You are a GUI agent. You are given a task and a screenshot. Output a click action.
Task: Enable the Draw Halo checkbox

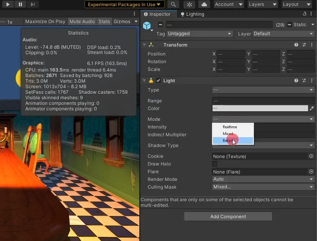pos(214,164)
